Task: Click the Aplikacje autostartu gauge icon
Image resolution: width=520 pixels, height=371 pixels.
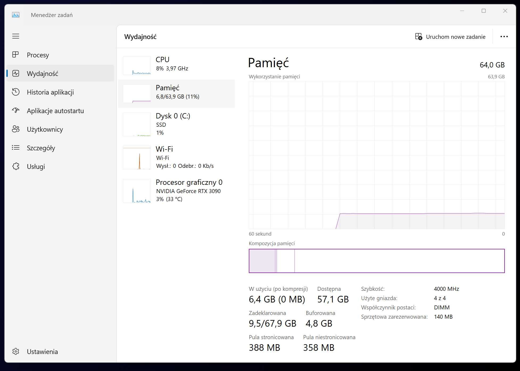Action: tap(16, 110)
